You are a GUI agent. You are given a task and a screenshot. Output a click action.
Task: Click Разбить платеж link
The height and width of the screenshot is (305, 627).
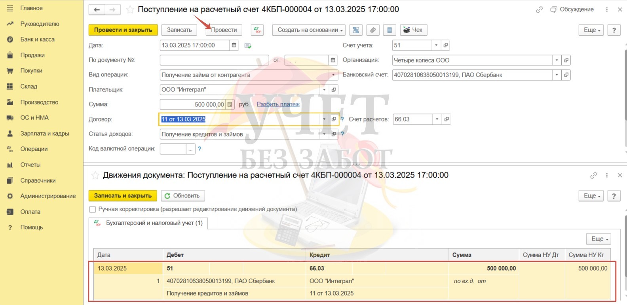click(278, 104)
